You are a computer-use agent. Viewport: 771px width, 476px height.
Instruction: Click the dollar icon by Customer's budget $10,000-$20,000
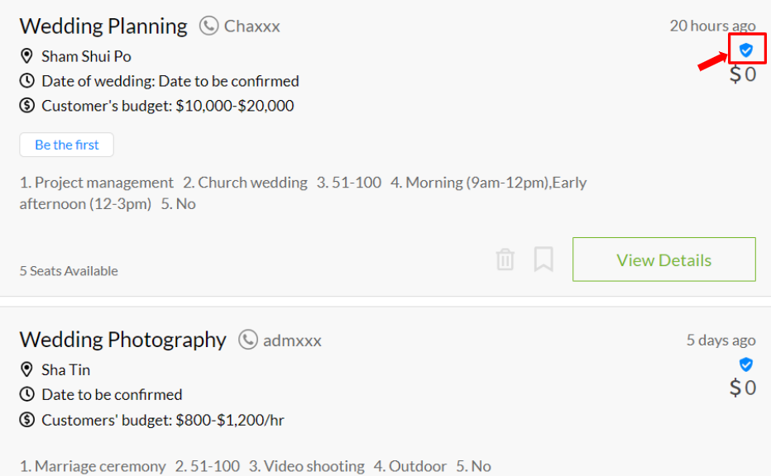pos(26,105)
